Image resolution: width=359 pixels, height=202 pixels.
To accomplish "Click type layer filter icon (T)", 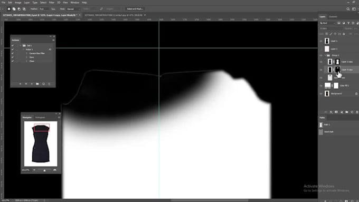I will coord(348,23).
